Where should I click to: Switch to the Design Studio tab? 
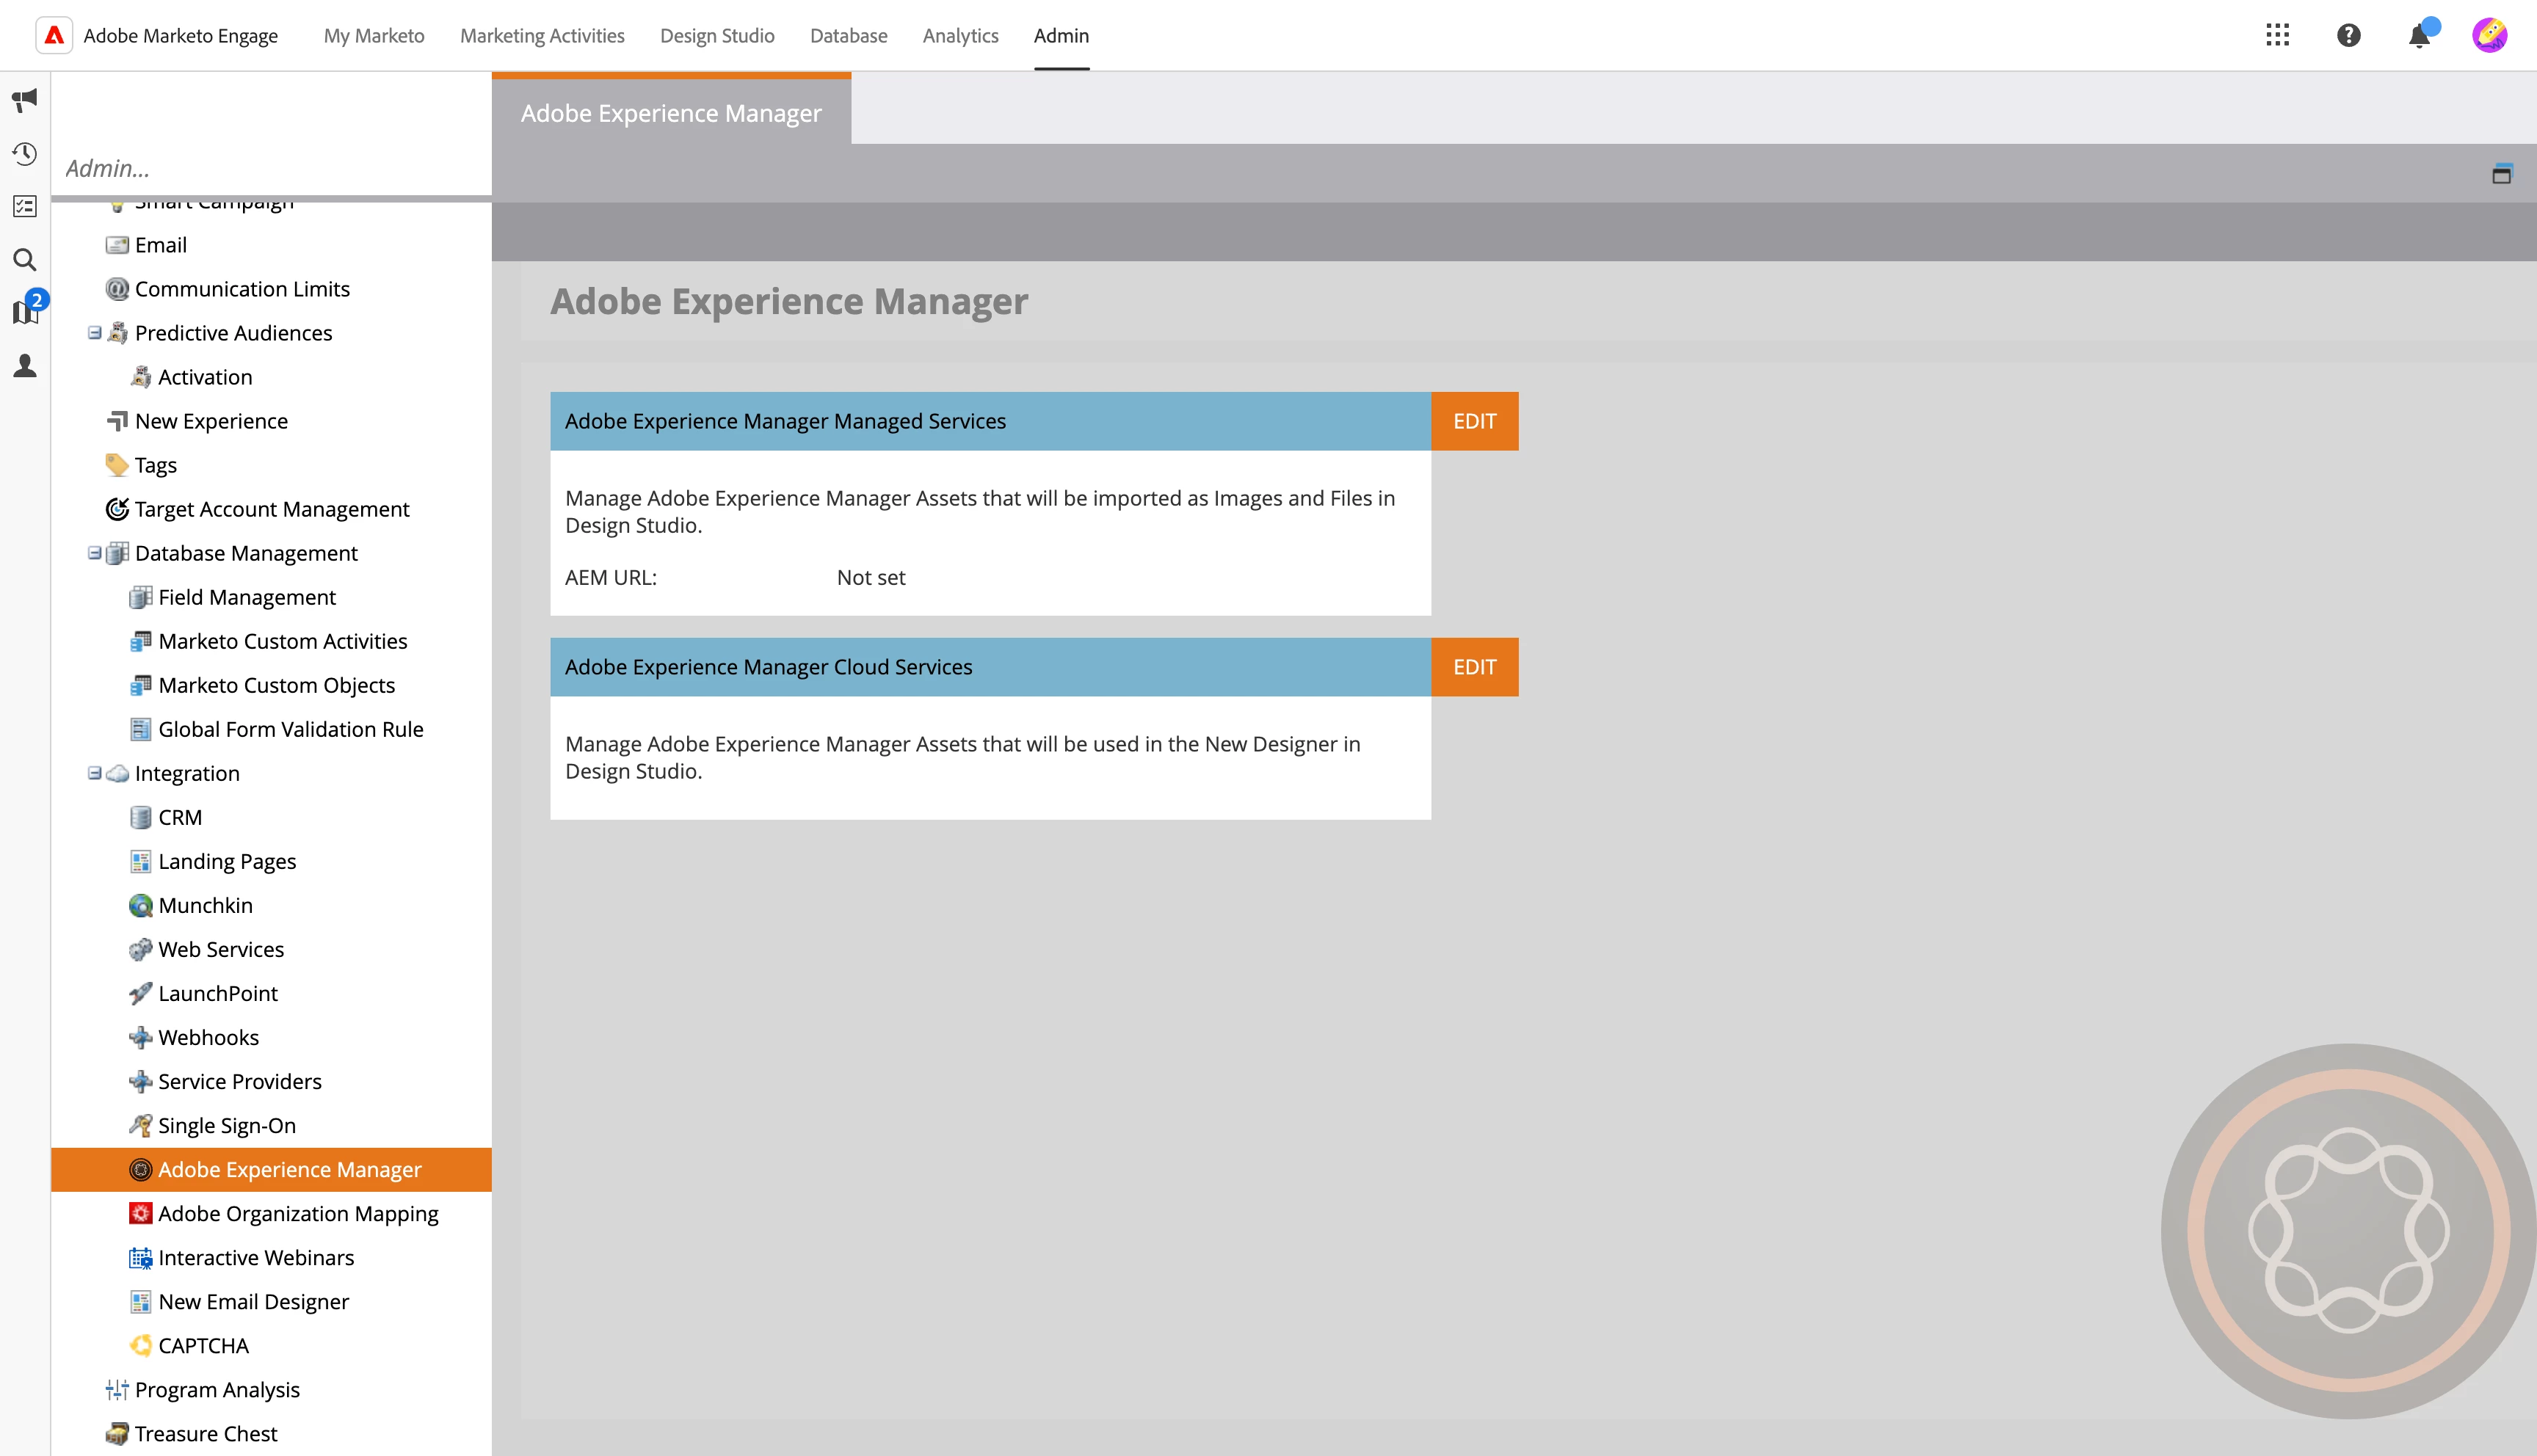(x=716, y=36)
